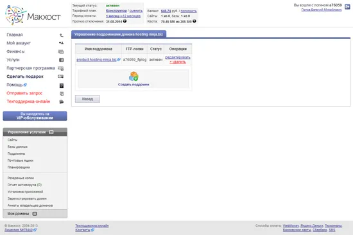Open Услуги in the left menu

(13, 60)
